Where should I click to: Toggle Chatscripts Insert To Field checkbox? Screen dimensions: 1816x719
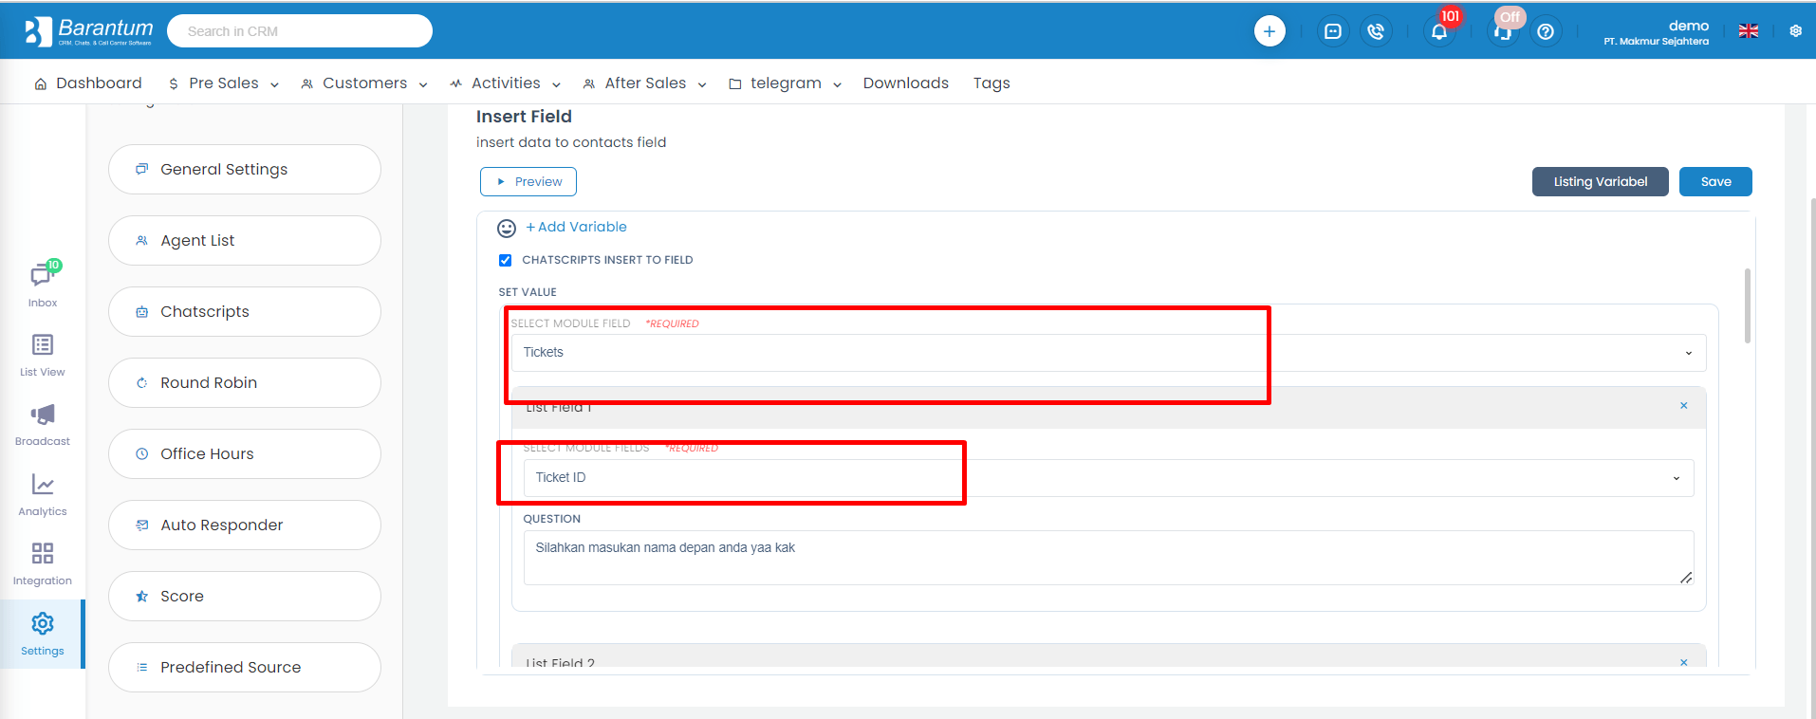click(506, 260)
